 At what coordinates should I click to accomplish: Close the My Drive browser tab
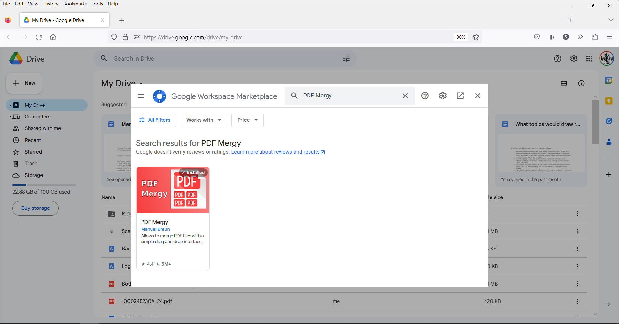click(103, 20)
